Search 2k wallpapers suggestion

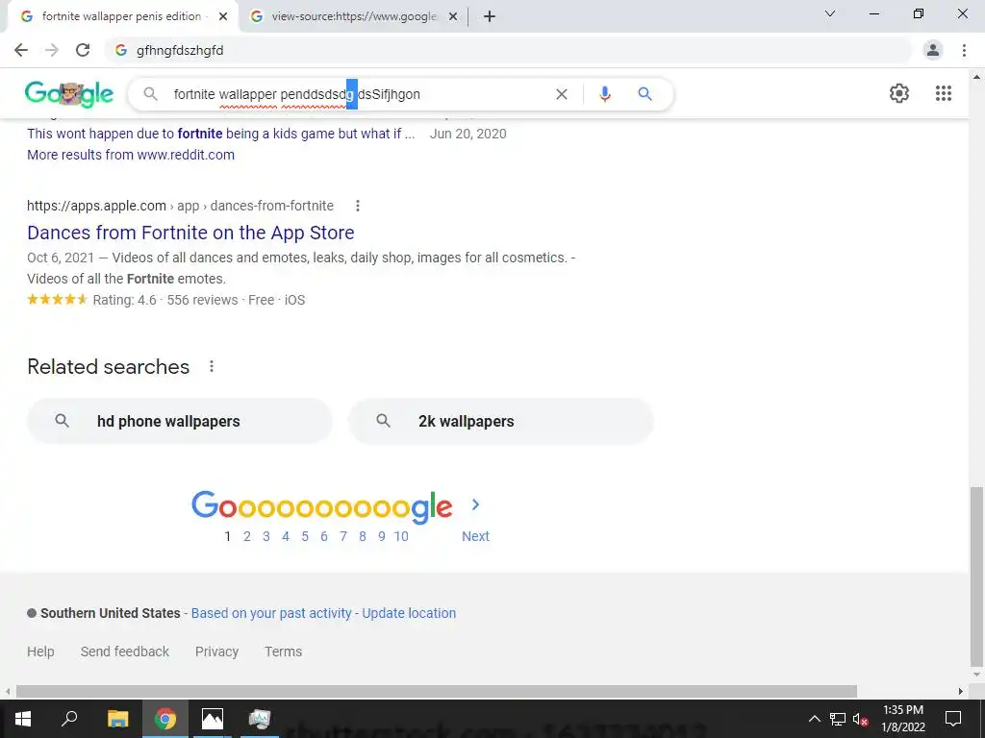point(500,421)
